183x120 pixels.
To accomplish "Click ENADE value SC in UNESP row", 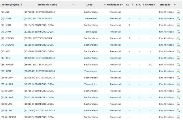I will pos(151,65).
